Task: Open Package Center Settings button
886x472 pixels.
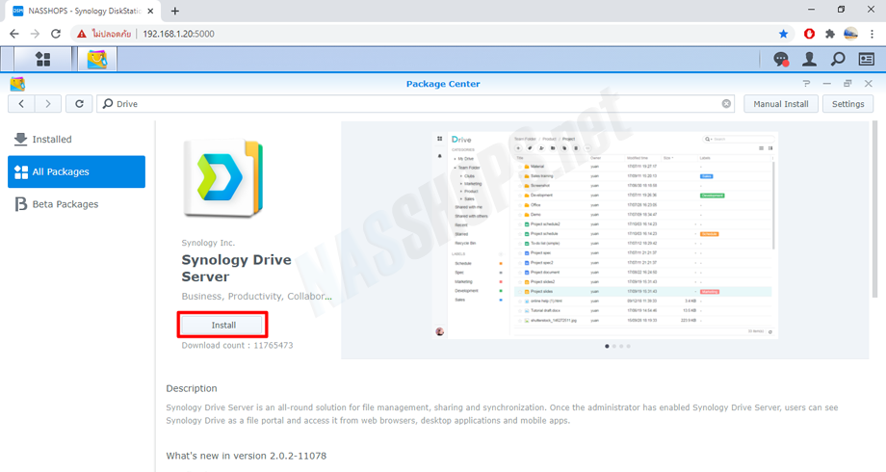Action: 847,104
